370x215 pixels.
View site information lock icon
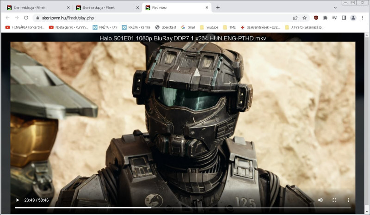37,18
